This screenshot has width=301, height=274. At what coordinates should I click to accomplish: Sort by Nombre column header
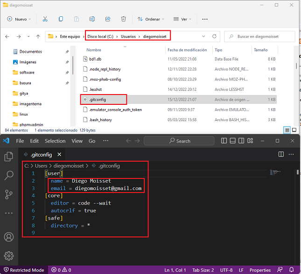pos(94,50)
